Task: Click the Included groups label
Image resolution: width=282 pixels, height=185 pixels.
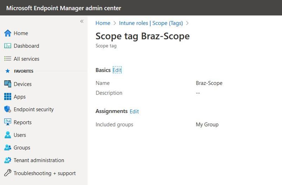Action: (x=114, y=125)
